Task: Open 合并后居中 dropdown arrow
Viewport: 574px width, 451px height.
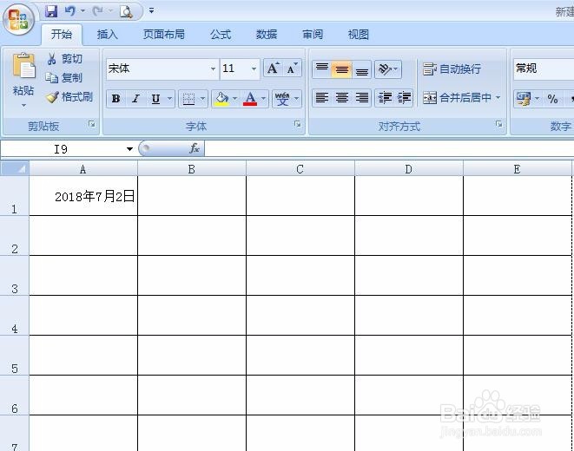Action: click(x=498, y=98)
